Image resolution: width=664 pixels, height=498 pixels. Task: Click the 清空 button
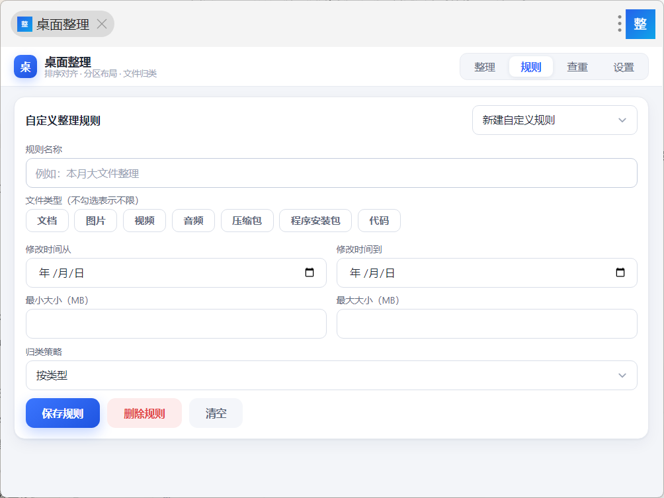click(x=216, y=413)
